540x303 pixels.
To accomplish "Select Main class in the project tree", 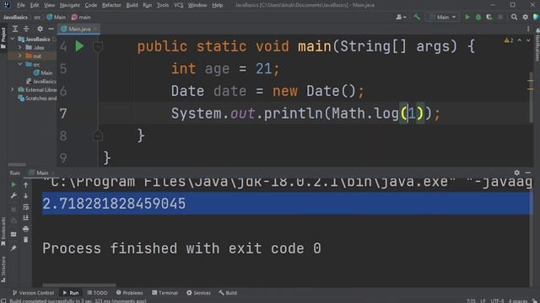I will click(43, 73).
